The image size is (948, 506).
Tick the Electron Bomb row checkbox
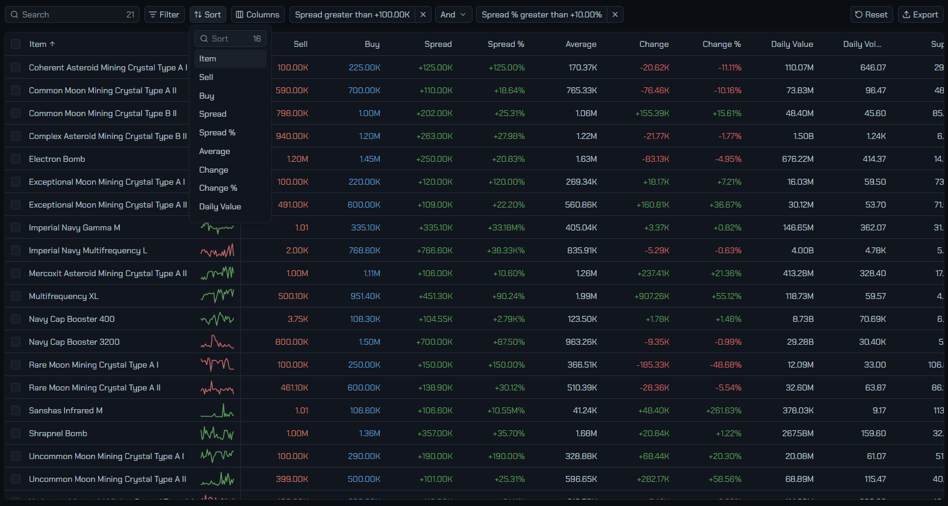point(16,159)
